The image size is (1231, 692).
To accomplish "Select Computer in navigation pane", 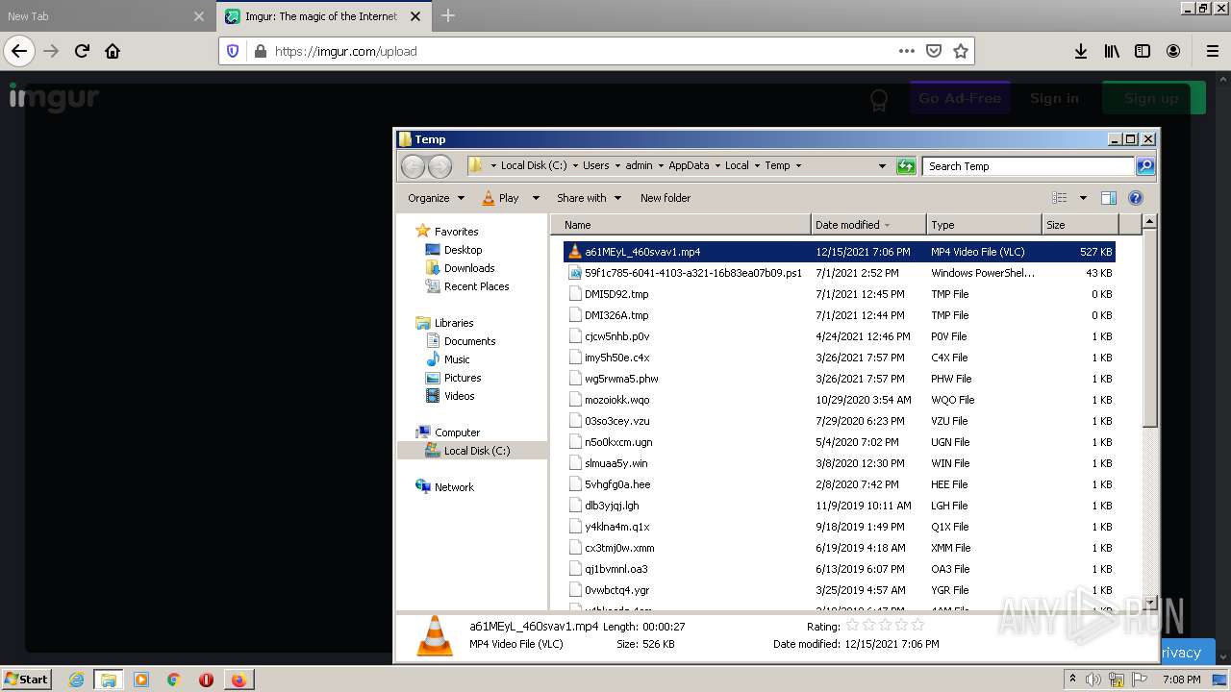I will pos(457,432).
